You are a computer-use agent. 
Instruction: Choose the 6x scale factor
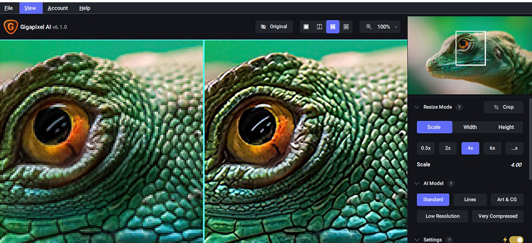pos(492,148)
